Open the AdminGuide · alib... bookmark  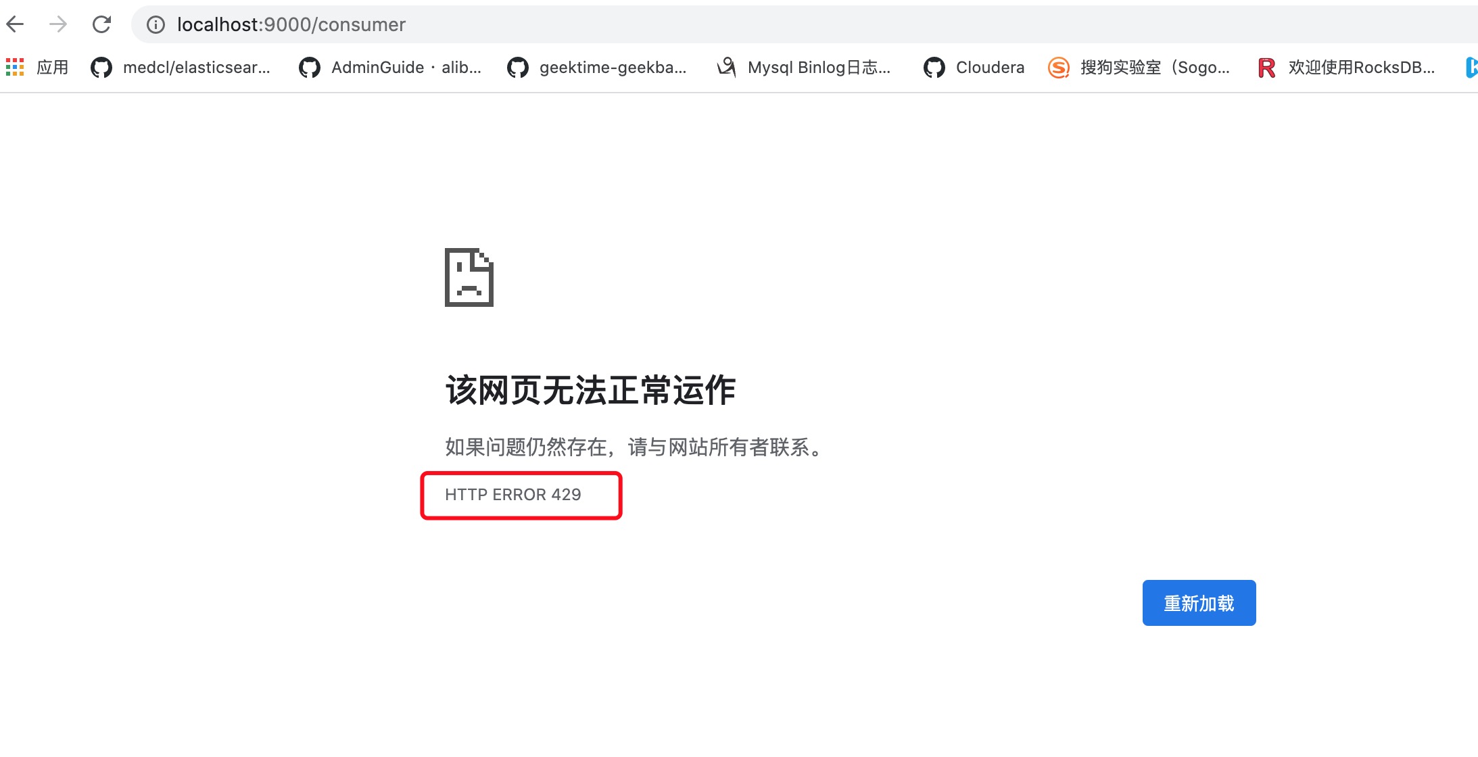coord(390,67)
